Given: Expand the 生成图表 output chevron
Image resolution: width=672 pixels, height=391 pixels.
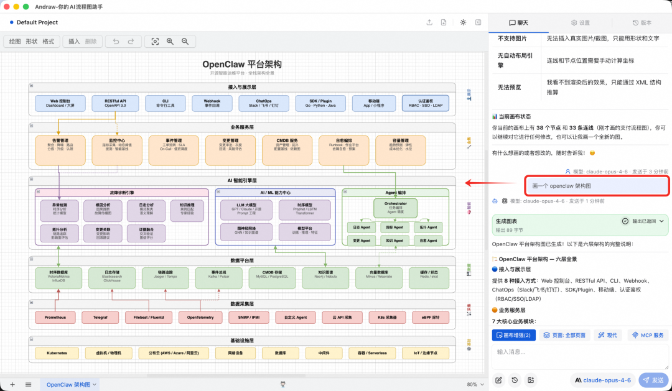Looking at the screenshot, I should tap(661, 221).
